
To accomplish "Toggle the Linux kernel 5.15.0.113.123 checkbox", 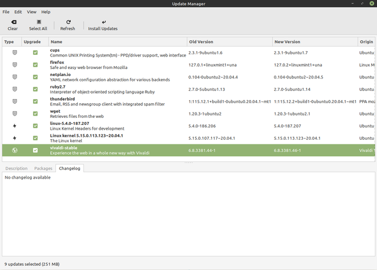I will click(35, 138).
